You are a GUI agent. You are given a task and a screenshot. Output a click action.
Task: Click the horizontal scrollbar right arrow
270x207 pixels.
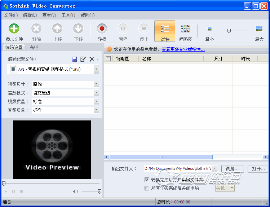265,157
